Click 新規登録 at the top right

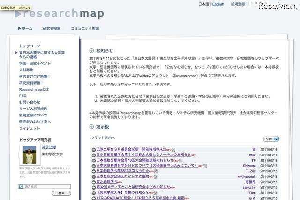(238, 4)
